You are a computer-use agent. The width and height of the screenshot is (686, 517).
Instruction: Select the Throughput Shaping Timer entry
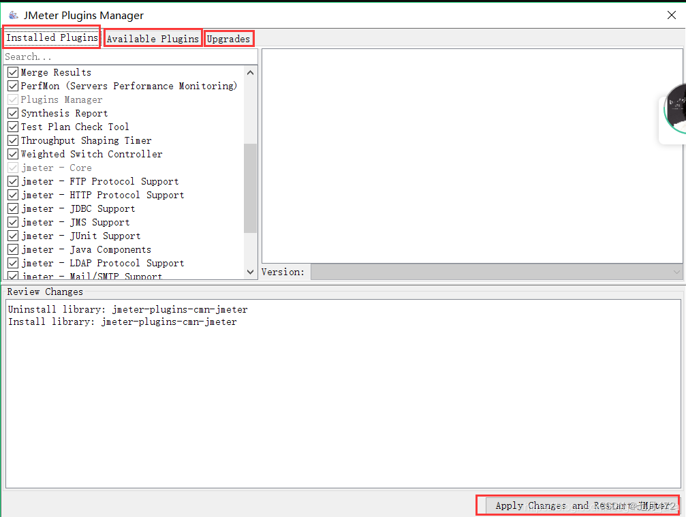87,140
